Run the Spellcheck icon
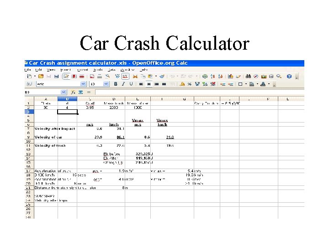 tap(117, 77)
